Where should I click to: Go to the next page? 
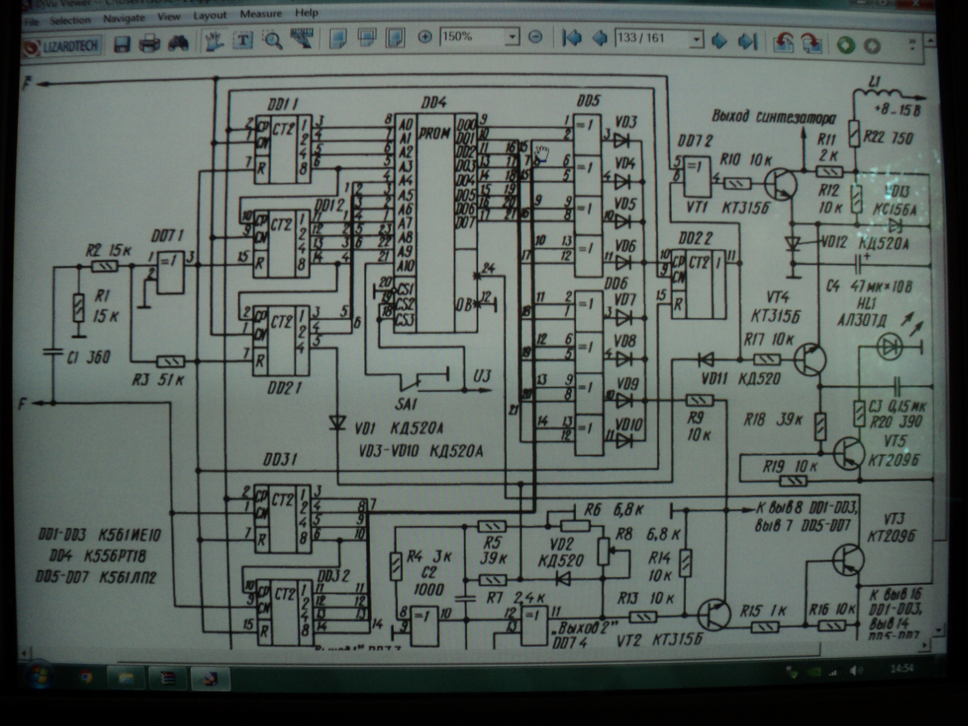tap(719, 41)
